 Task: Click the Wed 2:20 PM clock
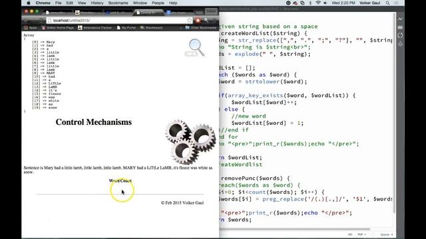click(x=343, y=3)
